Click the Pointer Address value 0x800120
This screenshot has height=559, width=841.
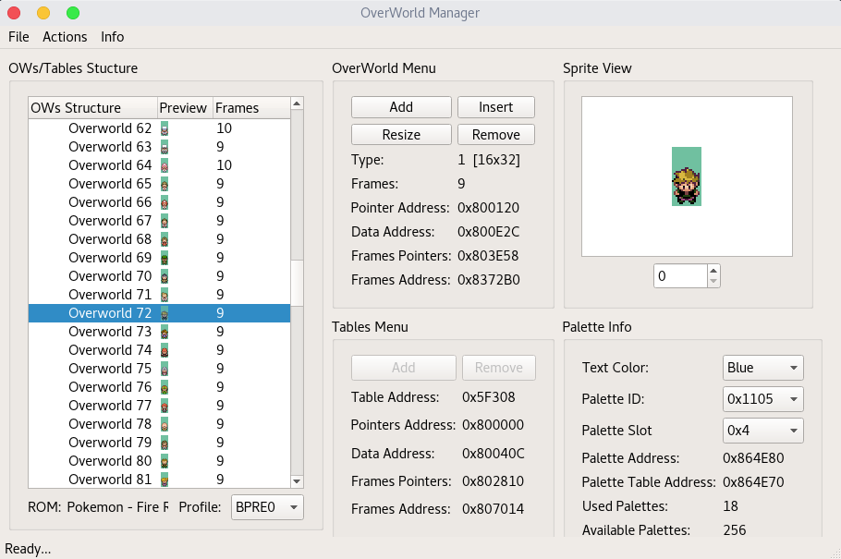click(488, 208)
